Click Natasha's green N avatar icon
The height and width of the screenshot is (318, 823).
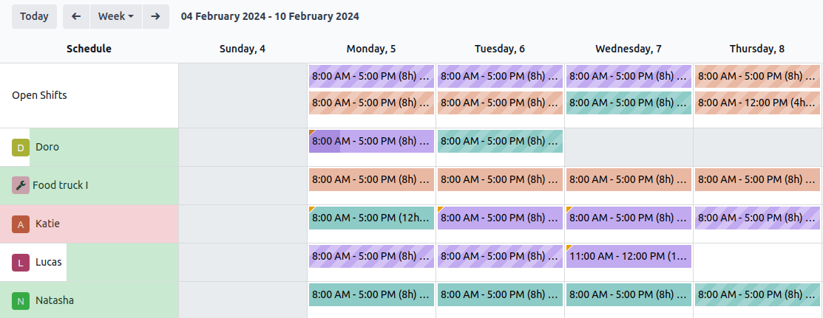click(21, 301)
